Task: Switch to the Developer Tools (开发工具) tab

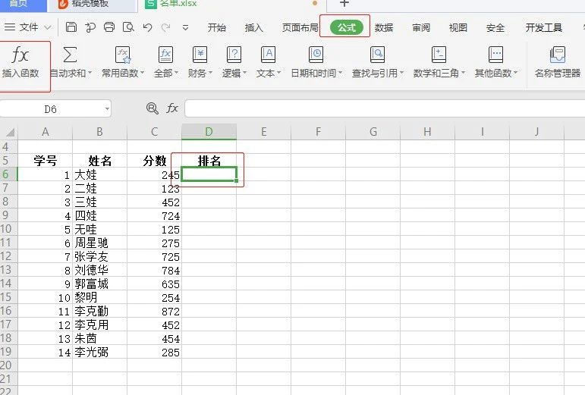Action: click(543, 27)
